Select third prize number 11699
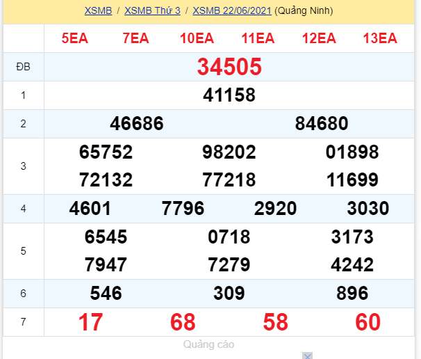Screen dimensions: 421x359 352,181
